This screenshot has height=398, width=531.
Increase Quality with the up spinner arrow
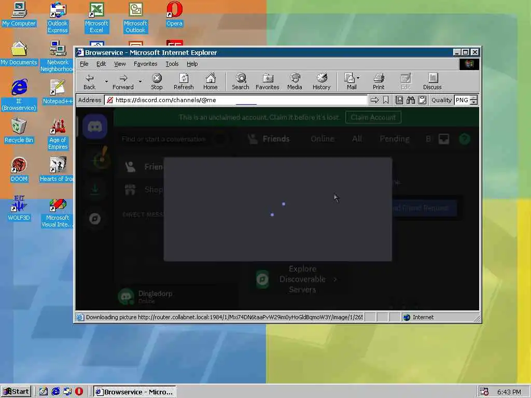click(x=474, y=98)
